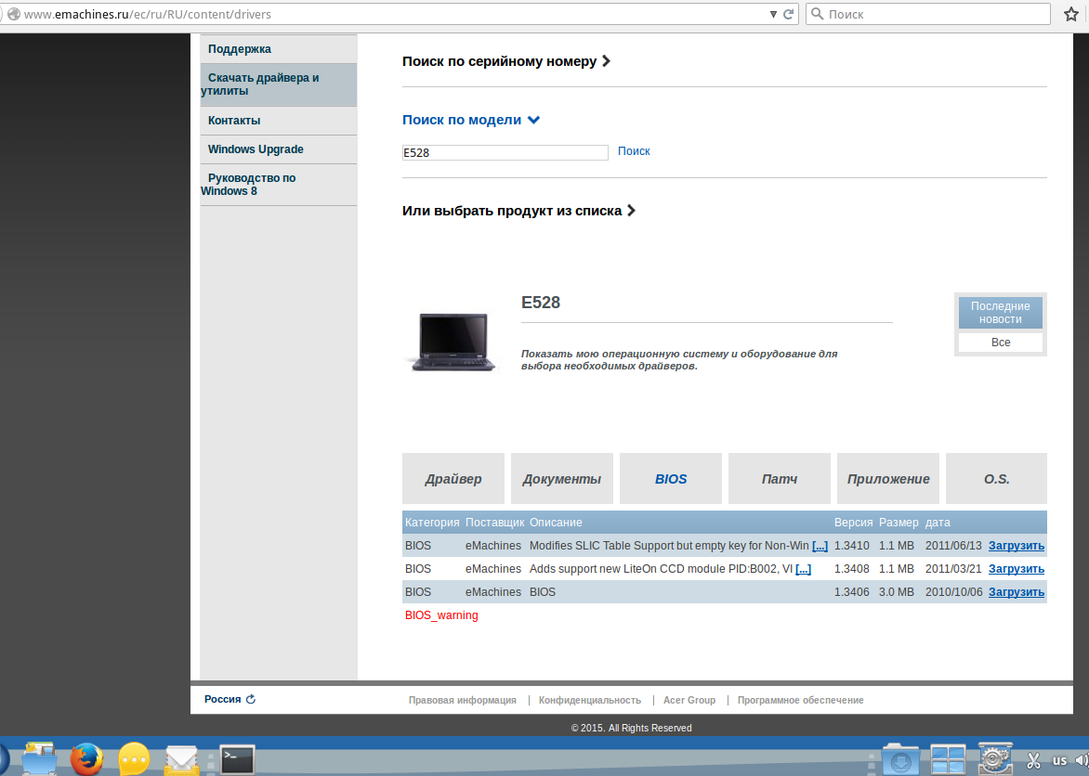This screenshot has height=776, width=1089.
Task: Open the 'Acer Group' footer link
Action: [689, 700]
